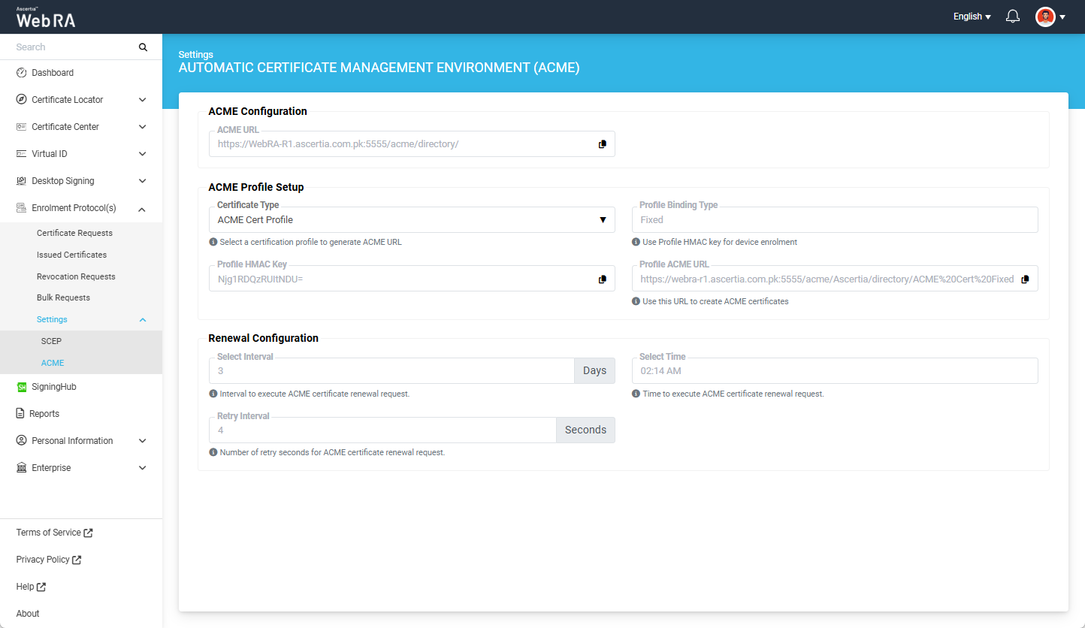The width and height of the screenshot is (1085, 628).
Task: Click the Retry Interval input field
Action: coord(382,430)
